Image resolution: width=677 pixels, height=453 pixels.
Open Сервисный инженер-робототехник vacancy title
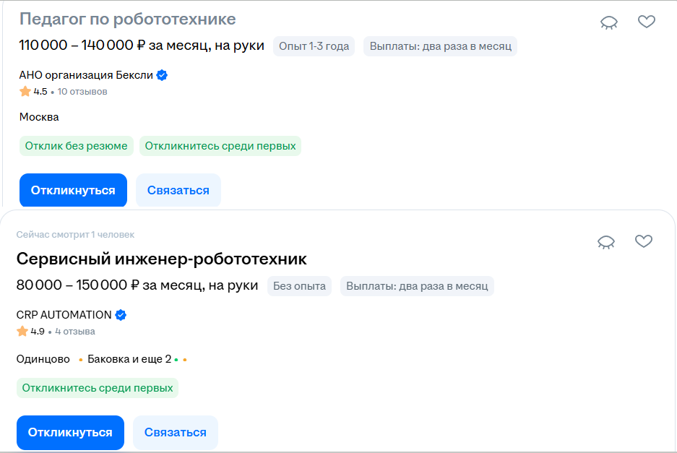(x=161, y=259)
